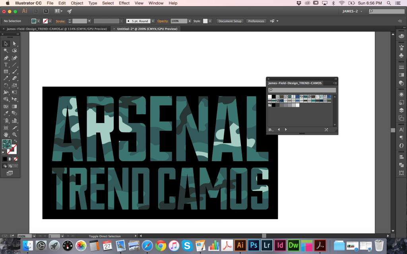Click the Fill swatch in Tools panel
This screenshot has height=254, width=407.
click(x=7, y=144)
